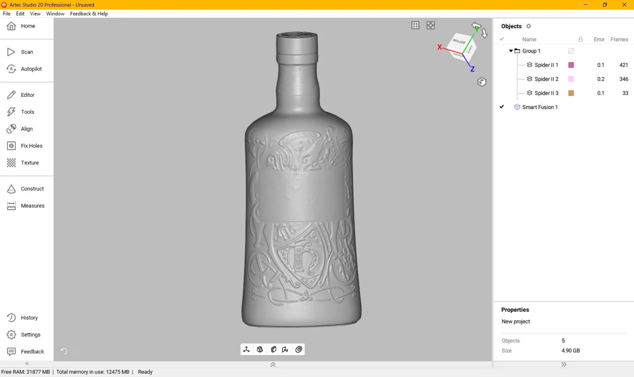Click the lock column header icon
This screenshot has width=634, height=377.
tap(580, 39)
